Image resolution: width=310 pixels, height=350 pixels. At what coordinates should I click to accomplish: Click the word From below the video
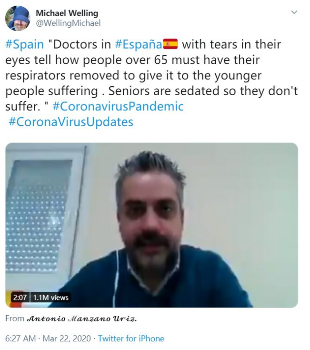[x=15, y=318]
